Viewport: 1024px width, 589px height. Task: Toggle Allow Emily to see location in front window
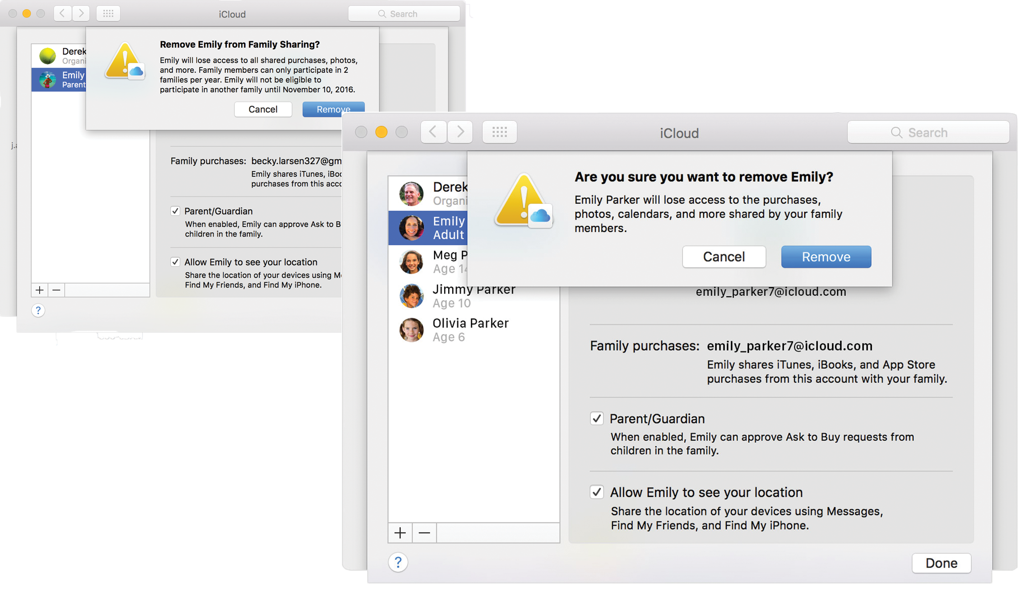(x=596, y=492)
